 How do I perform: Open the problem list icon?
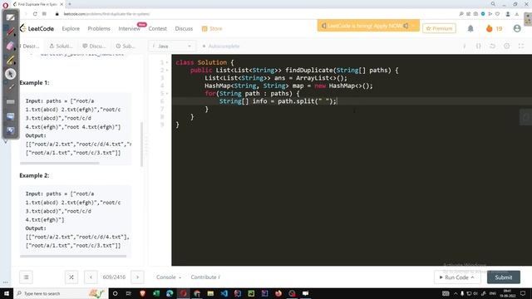26,277
